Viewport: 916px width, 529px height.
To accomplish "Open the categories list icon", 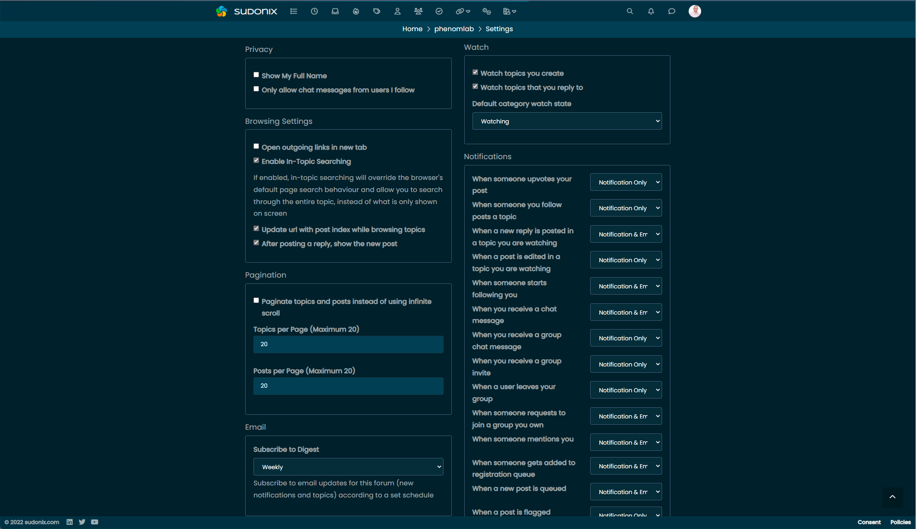I will click(293, 11).
